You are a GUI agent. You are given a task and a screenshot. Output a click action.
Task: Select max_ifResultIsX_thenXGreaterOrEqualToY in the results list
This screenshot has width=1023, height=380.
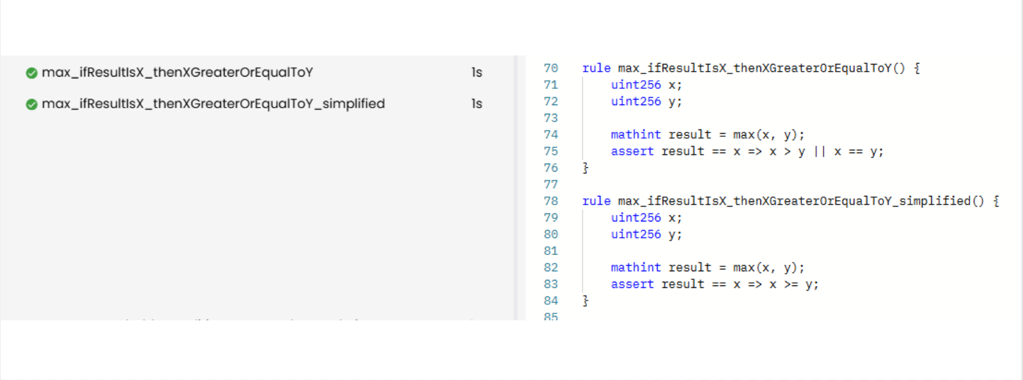tap(177, 73)
